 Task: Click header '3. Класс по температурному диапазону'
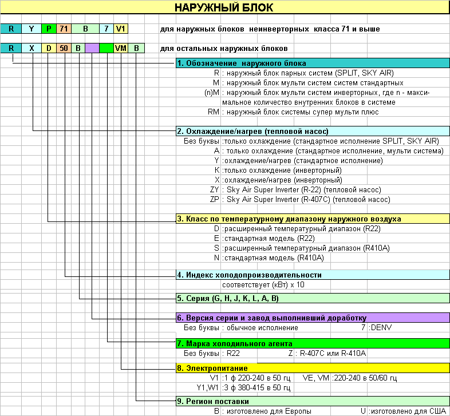point(313,219)
